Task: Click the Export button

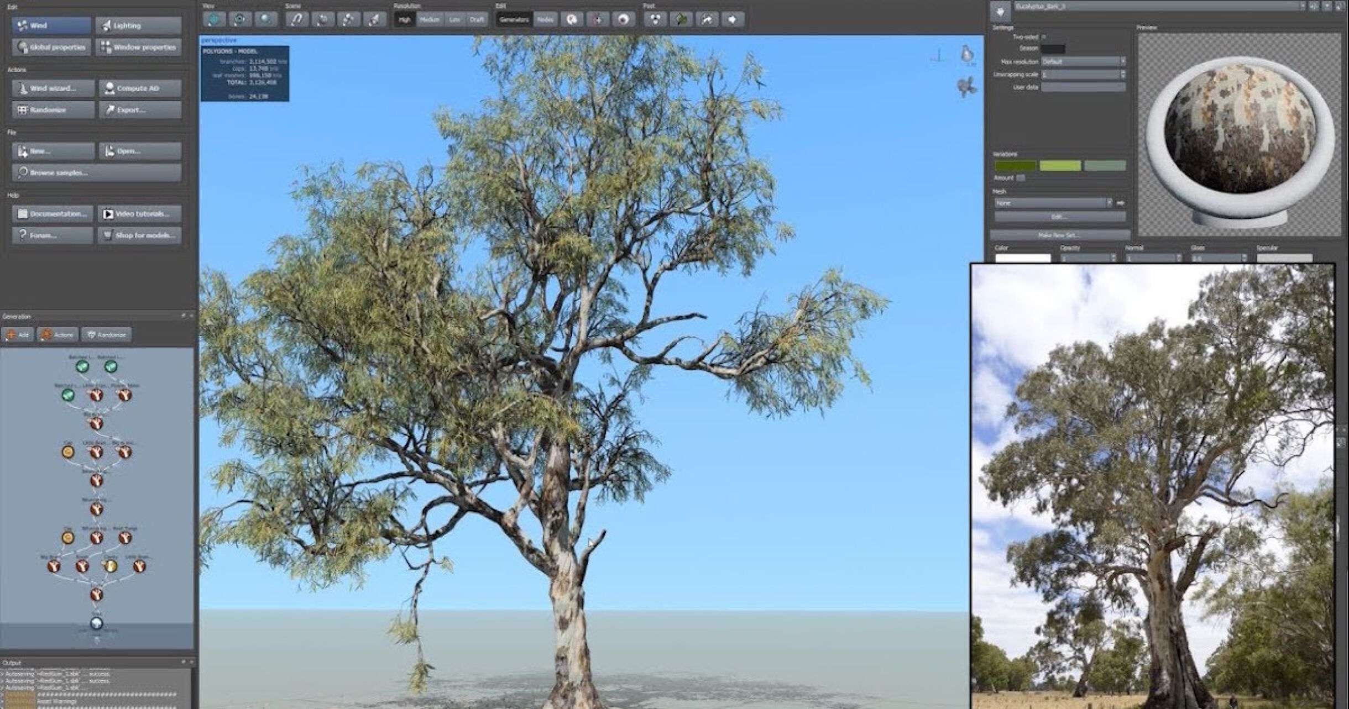Action: (140, 109)
